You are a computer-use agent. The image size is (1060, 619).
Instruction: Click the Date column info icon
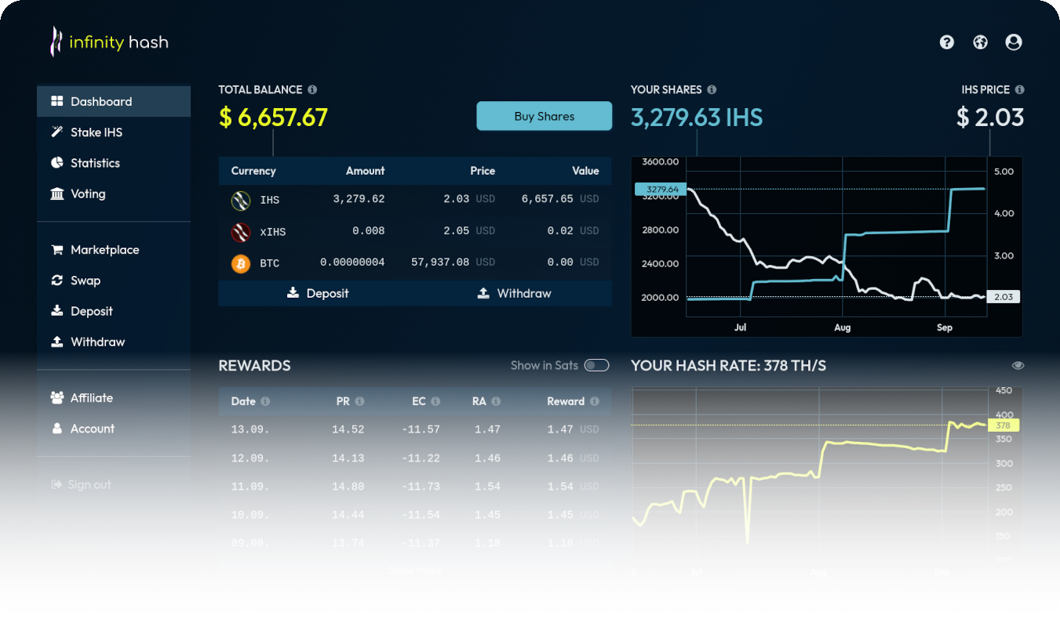click(x=265, y=401)
